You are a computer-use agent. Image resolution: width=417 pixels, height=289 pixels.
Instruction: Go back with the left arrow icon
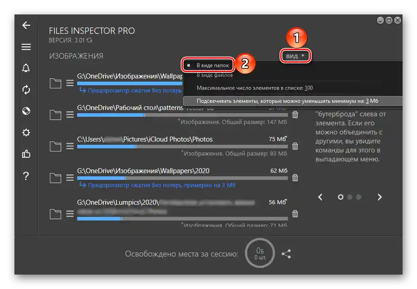[x=26, y=25]
